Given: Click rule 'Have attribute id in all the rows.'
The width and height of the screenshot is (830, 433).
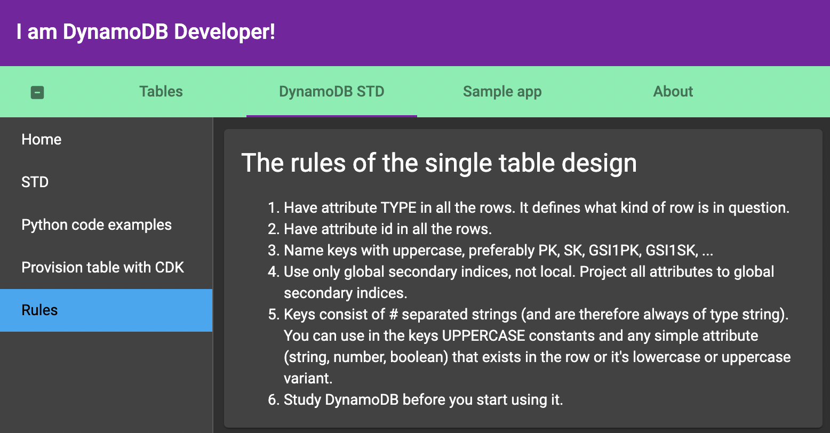Looking at the screenshot, I should (x=388, y=229).
